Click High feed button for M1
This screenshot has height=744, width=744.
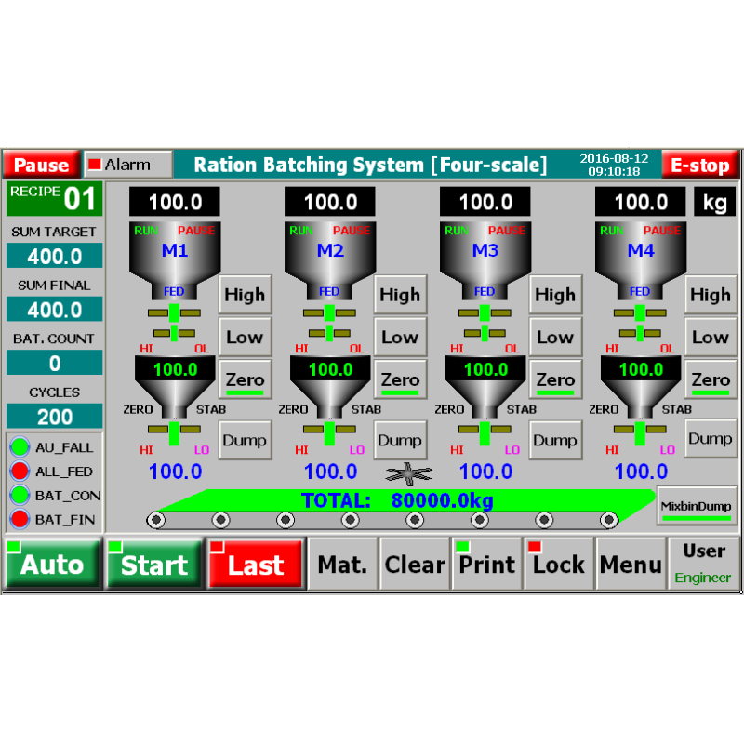[x=245, y=295]
